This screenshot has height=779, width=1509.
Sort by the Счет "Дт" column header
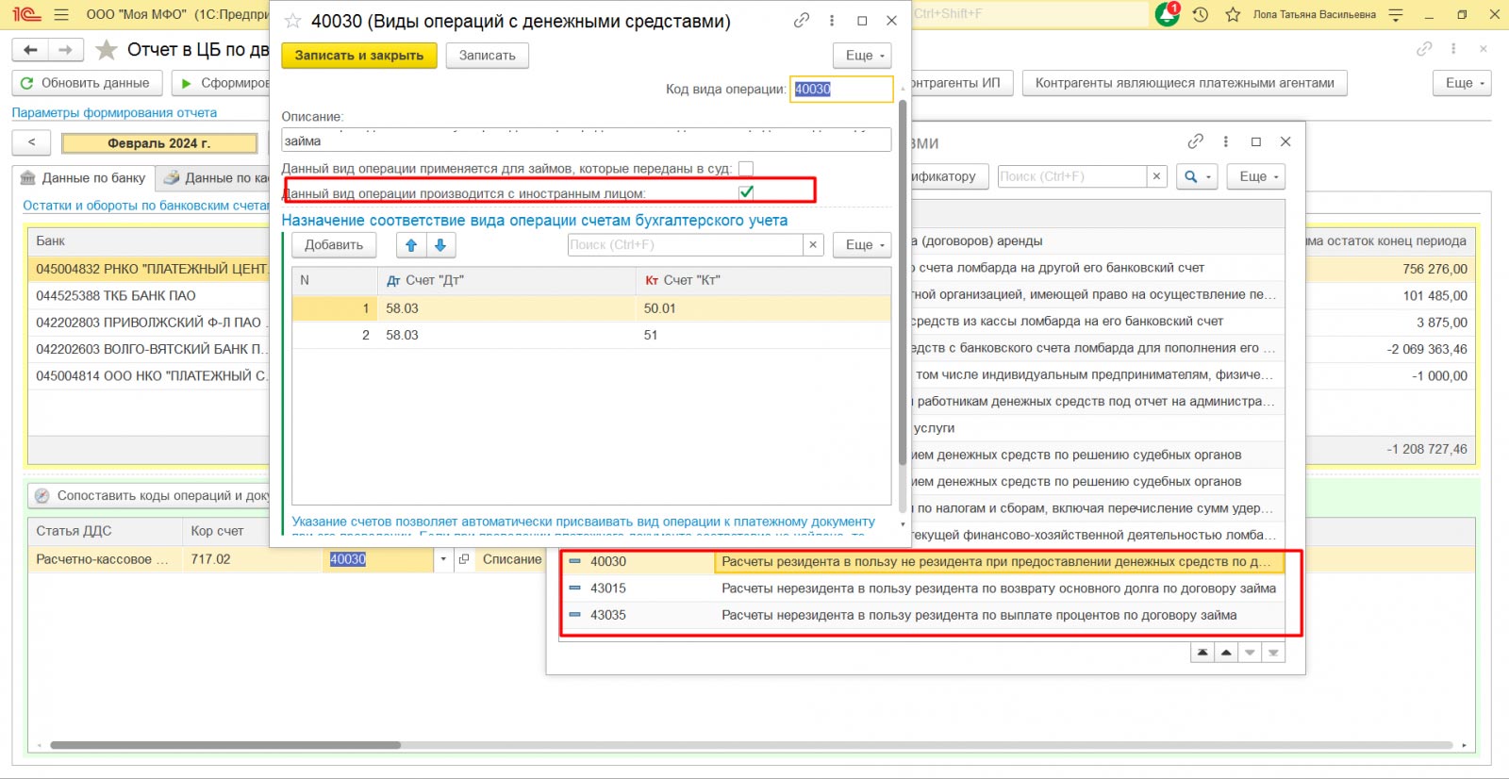[506, 280]
